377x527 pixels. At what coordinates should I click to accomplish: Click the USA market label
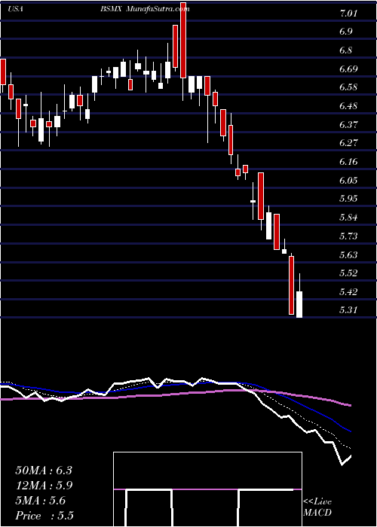click(15, 9)
